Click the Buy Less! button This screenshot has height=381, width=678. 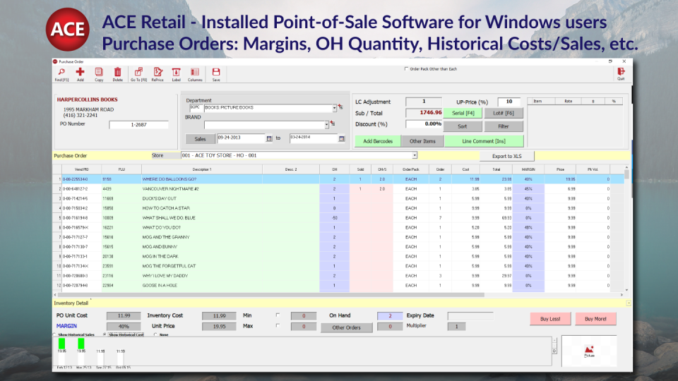click(x=550, y=319)
